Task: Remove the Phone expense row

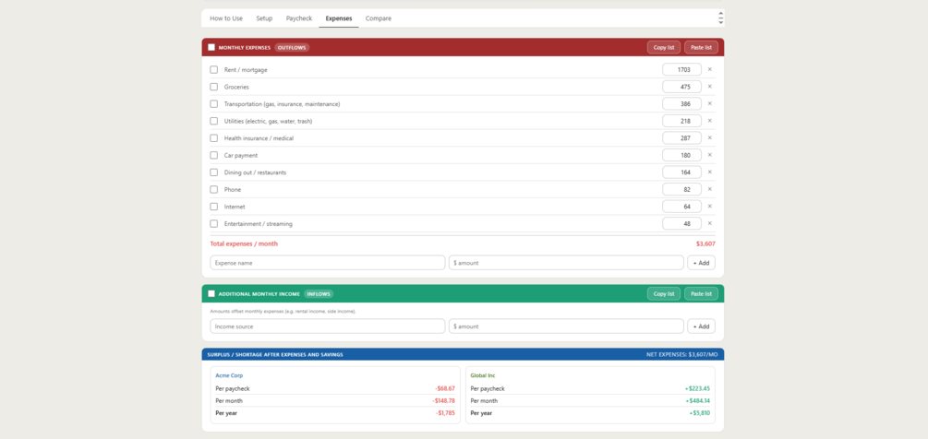Action: 709,189
